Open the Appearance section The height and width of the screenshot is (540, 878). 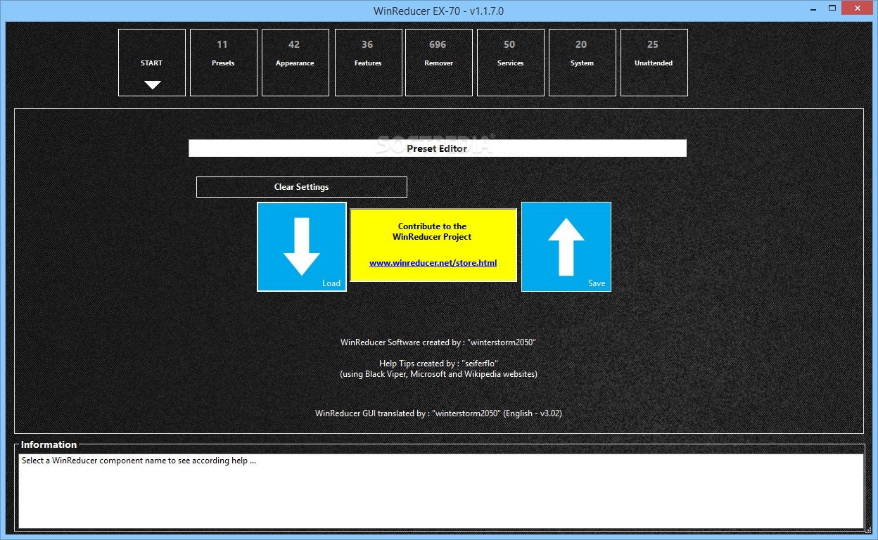(295, 63)
